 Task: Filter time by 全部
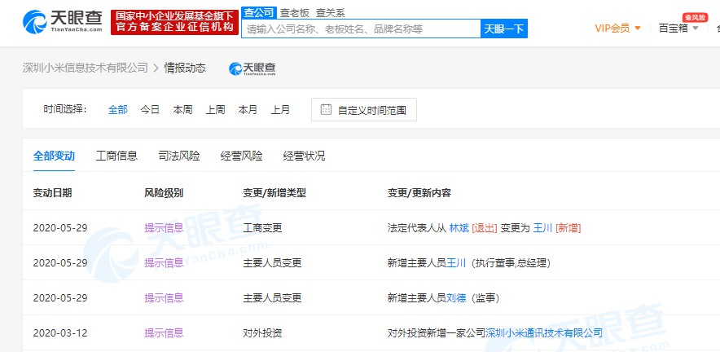117,110
